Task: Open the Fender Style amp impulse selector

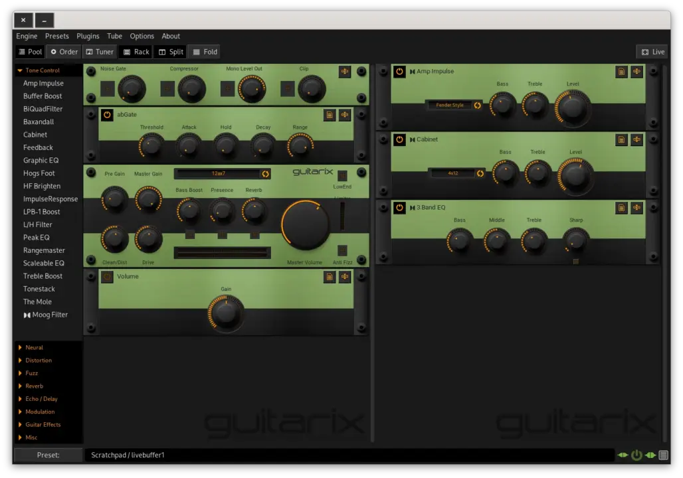Action: pyautogui.click(x=450, y=105)
